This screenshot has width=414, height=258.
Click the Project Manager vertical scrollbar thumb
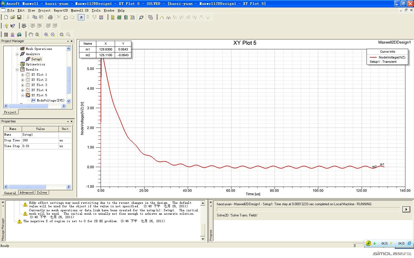(x=68, y=80)
